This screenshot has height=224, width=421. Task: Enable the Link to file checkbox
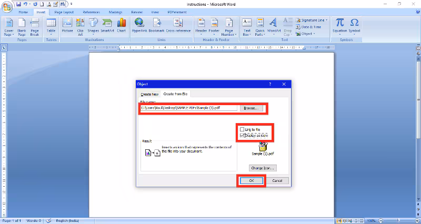click(x=242, y=129)
